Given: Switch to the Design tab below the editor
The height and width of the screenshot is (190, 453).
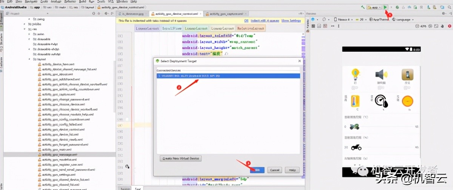Looking at the screenshot, I should (x=124, y=188).
